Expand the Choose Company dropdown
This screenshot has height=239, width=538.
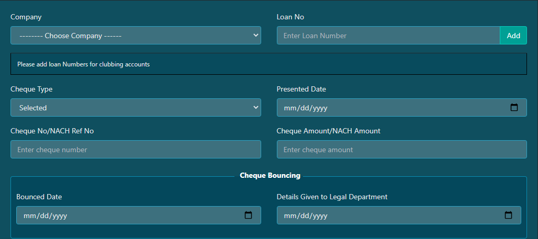(136, 36)
